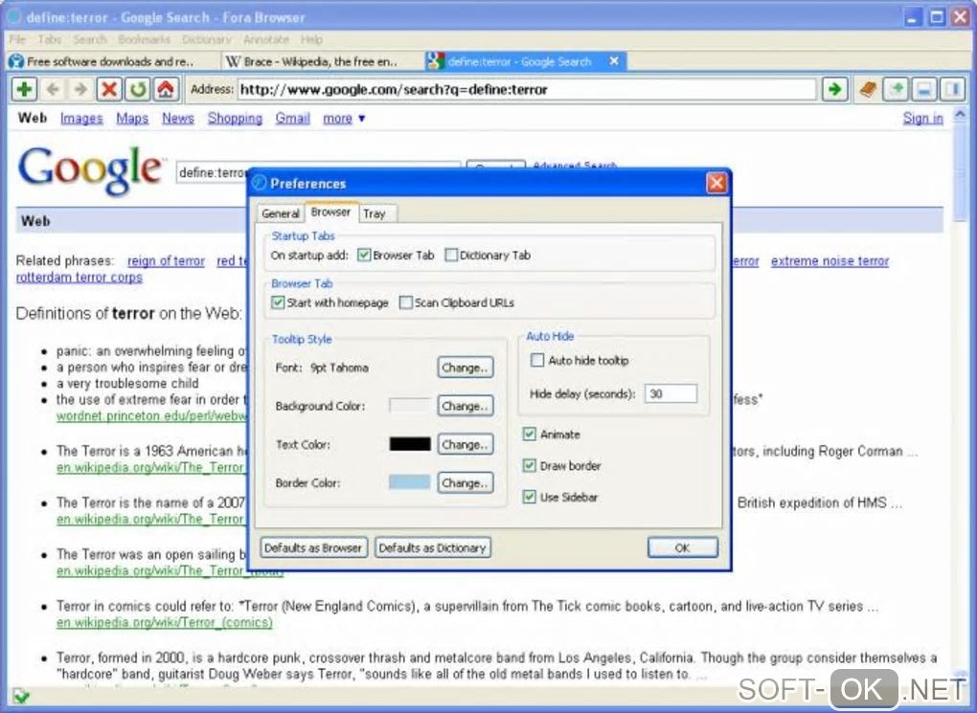Toggle the Draw border checkbox
Image resolution: width=977 pixels, height=713 pixels.
pos(529,465)
